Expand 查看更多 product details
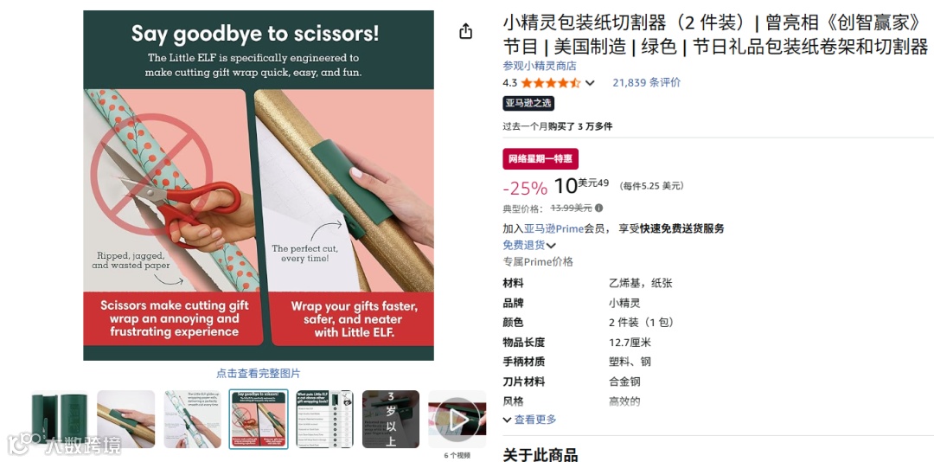Screen dimensions: 934x462 tap(529, 420)
